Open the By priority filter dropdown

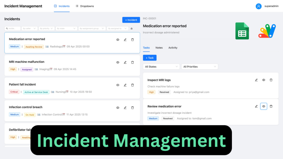coord(46,28)
